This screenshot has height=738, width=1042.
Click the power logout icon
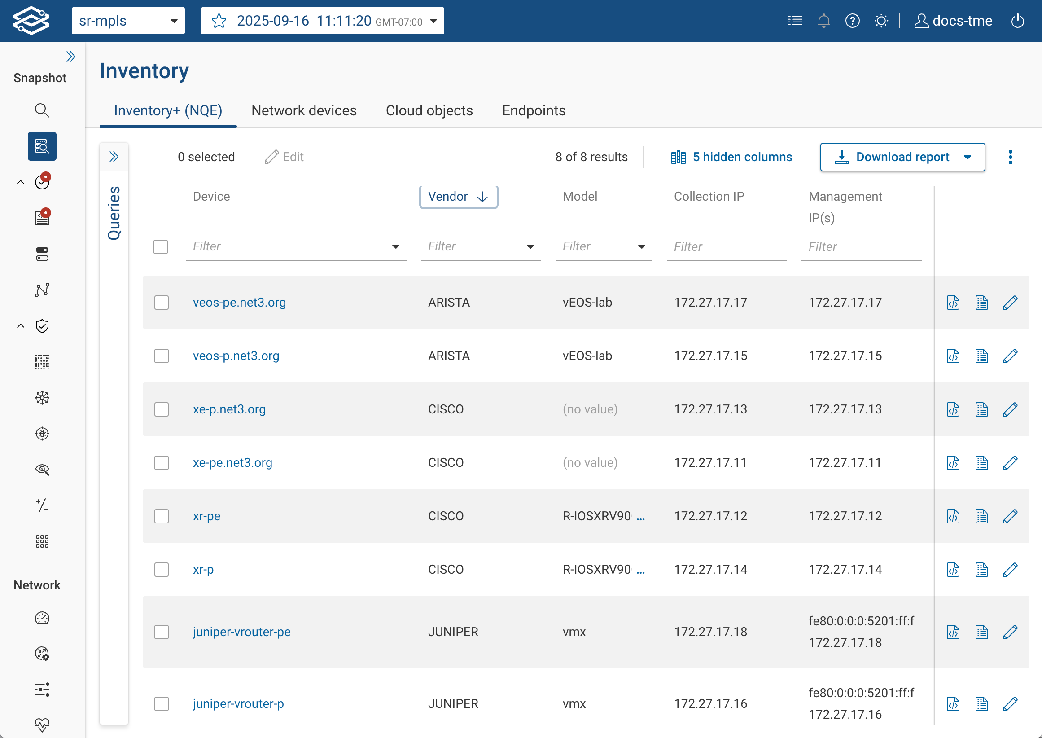[x=1017, y=21]
